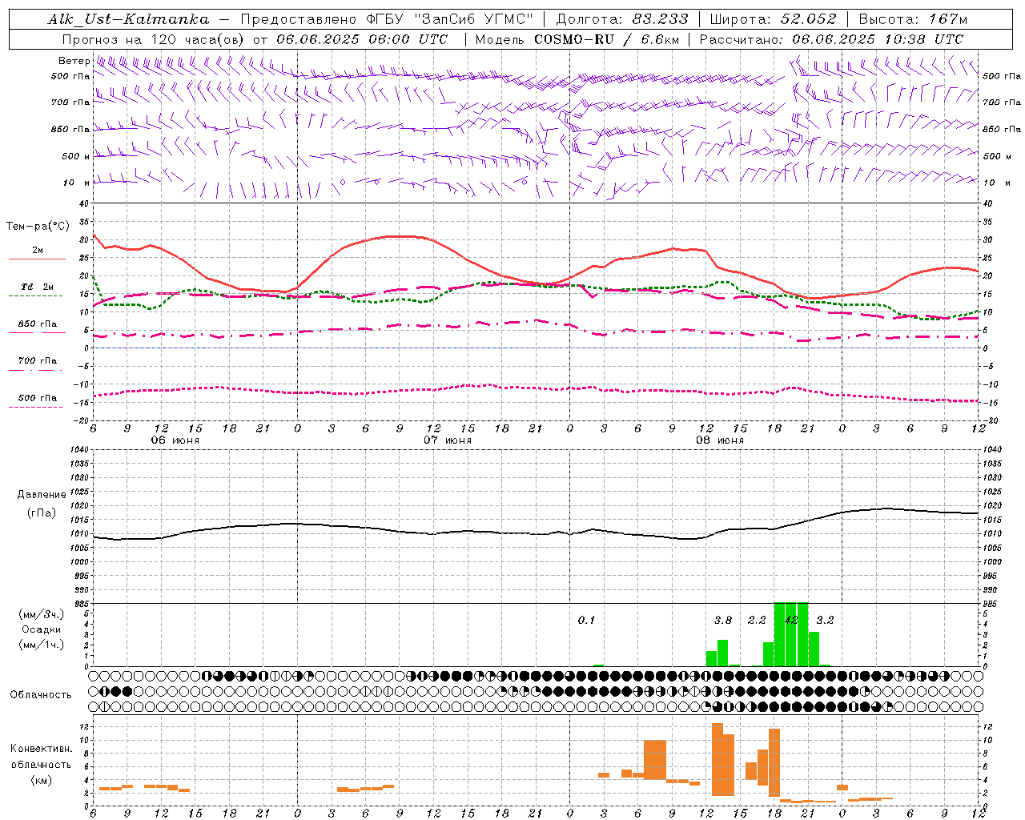Click the Конвективн. panel label

41,749
